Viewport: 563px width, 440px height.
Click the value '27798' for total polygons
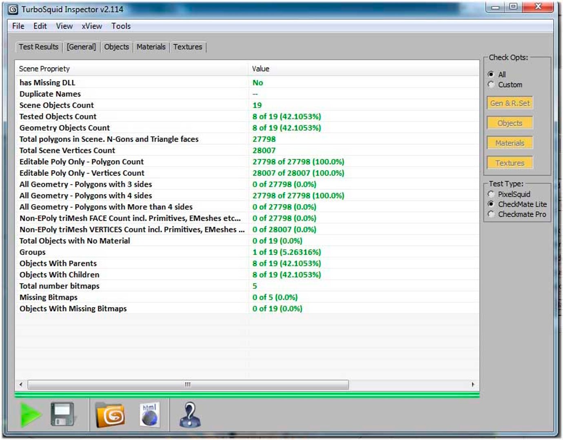pyautogui.click(x=264, y=139)
